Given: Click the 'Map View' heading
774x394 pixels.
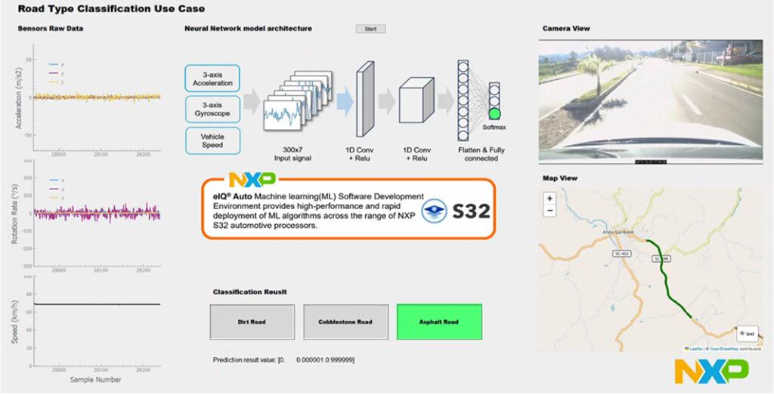Looking at the screenshot, I should [x=560, y=178].
